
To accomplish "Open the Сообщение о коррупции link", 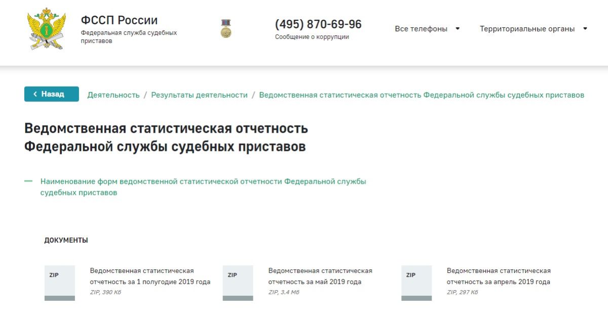I will 312,37.
